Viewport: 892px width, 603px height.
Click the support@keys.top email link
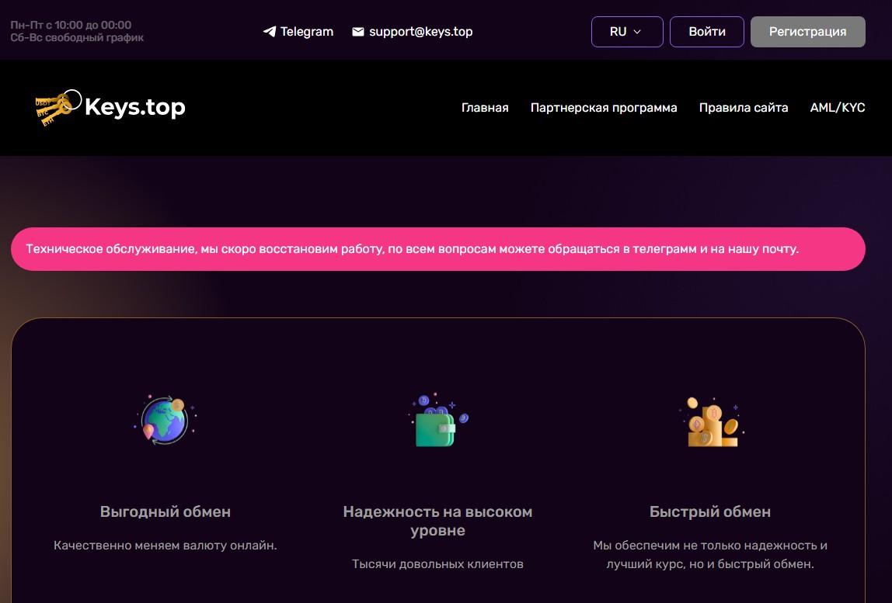pyautogui.click(x=421, y=32)
